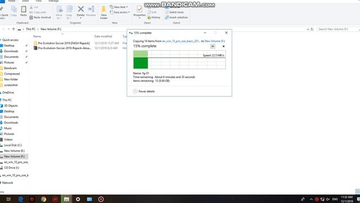360x203 pixels.
Task: Click Paste shortcut in the ribbon
Action: click(x=40, y=17)
